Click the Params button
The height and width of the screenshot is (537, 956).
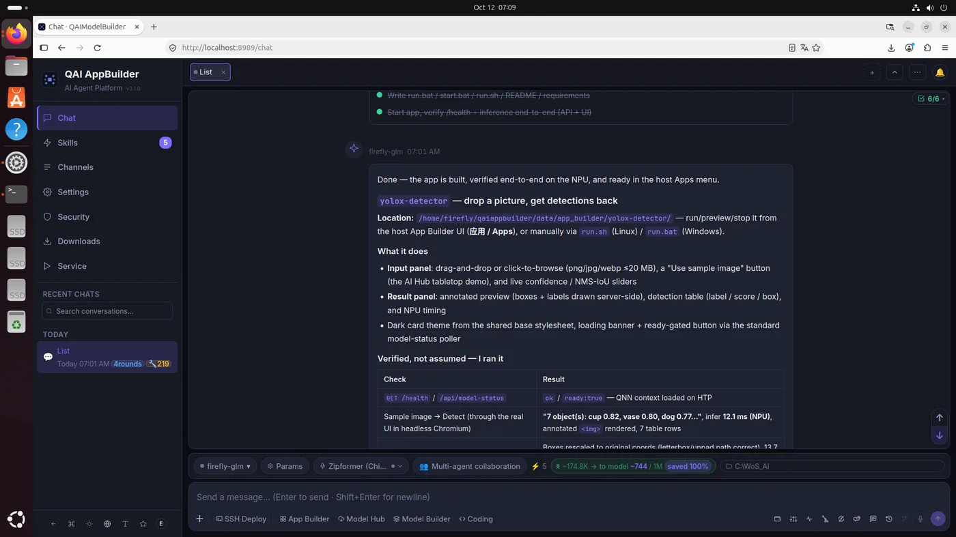click(x=285, y=466)
